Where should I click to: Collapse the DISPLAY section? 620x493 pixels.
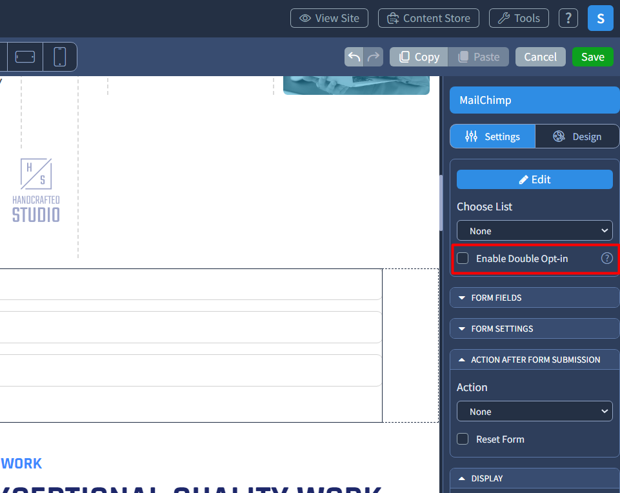[535, 478]
